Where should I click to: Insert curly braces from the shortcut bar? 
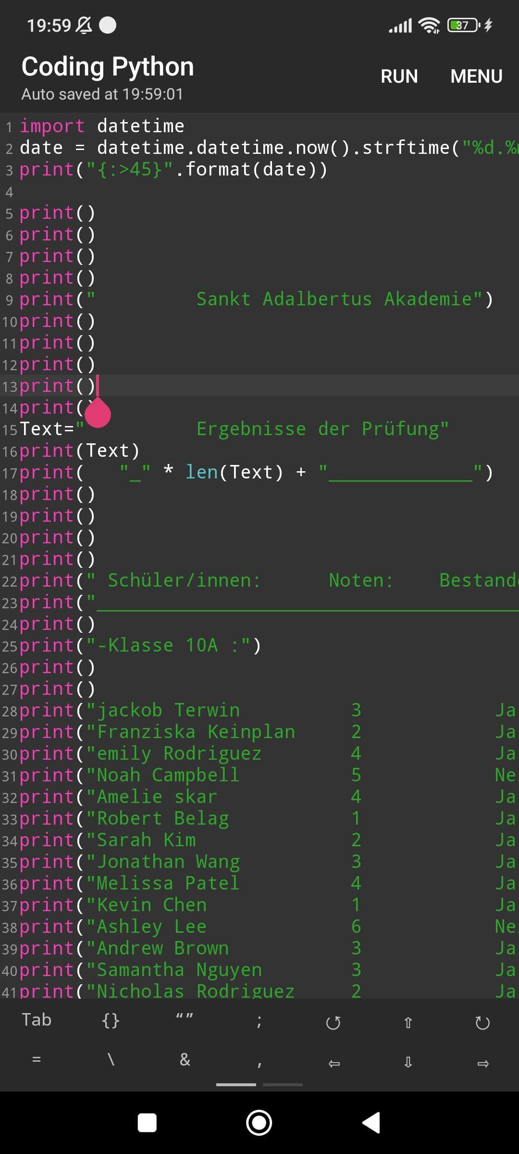pyautogui.click(x=110, y=1020)
